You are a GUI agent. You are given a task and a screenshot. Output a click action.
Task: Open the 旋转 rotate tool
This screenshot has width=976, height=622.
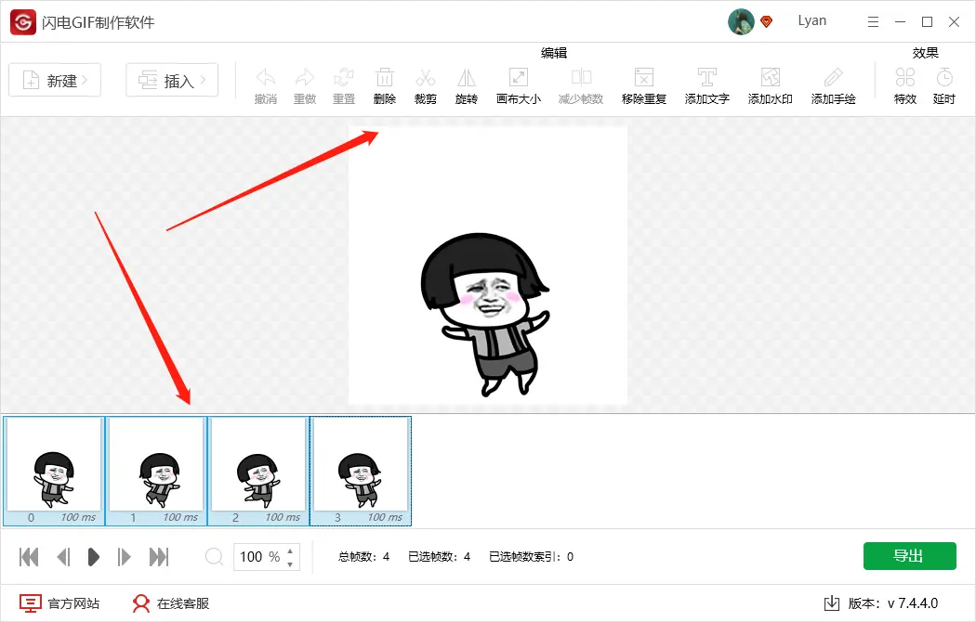point(467,78)
